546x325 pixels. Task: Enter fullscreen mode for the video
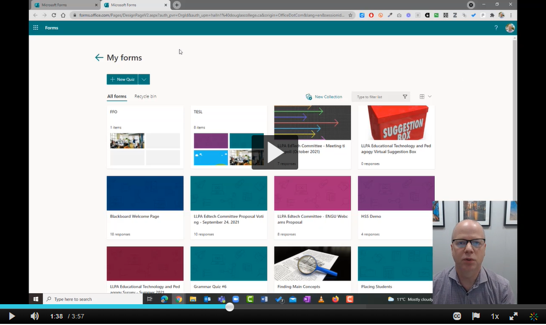coord(514,316)
